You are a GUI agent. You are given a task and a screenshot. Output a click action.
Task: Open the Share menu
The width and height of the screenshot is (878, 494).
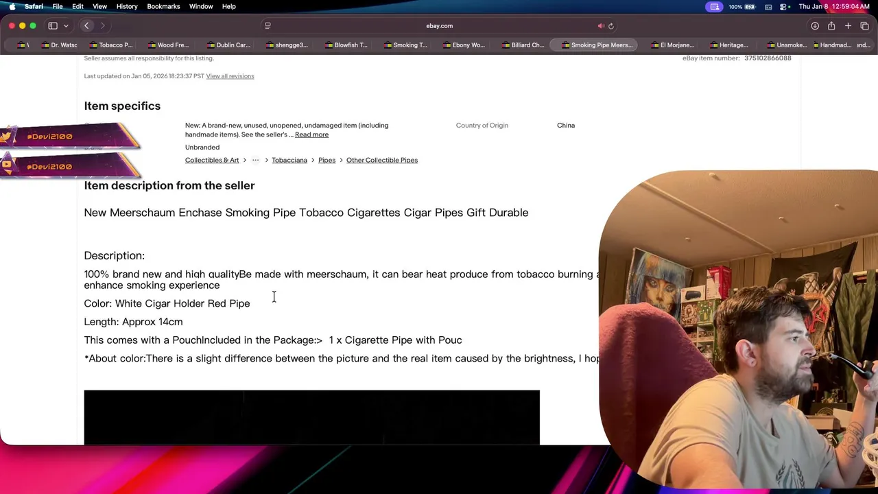click(831, 26)
